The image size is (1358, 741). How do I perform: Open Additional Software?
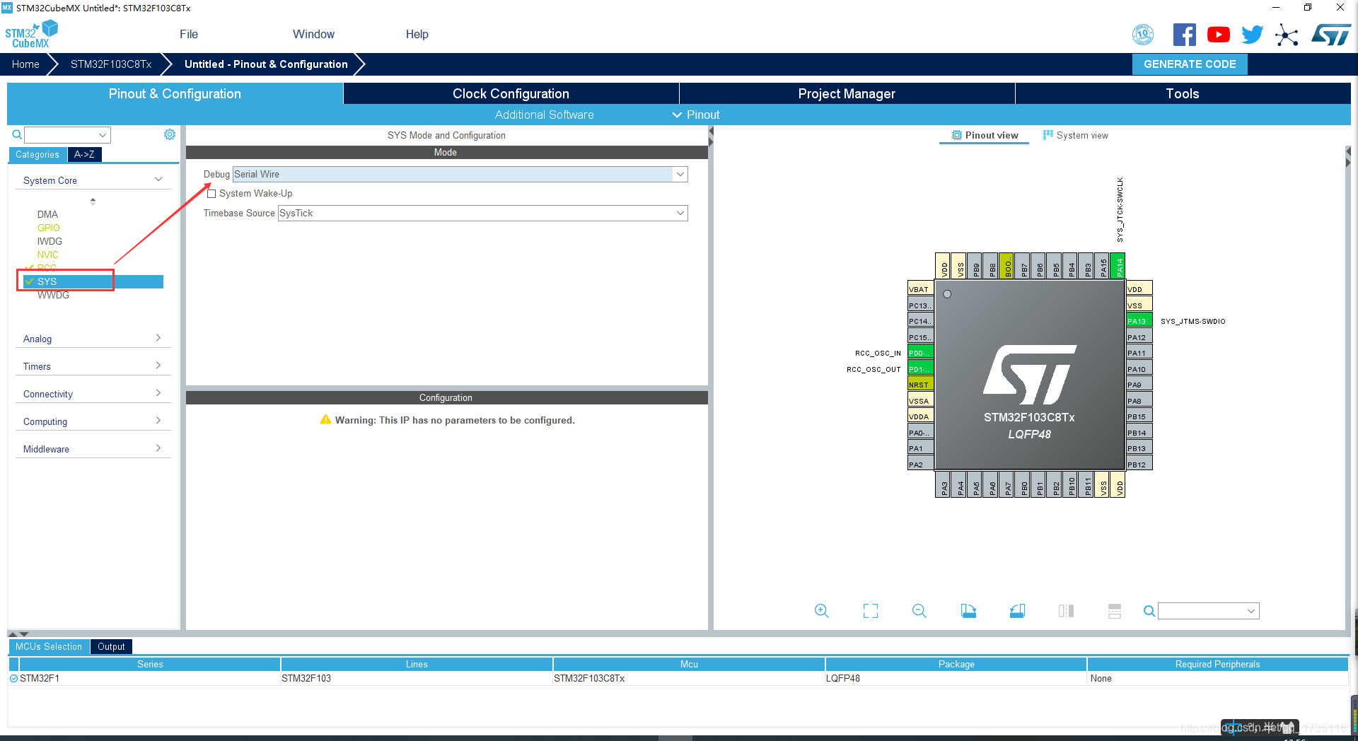point(544,115)
